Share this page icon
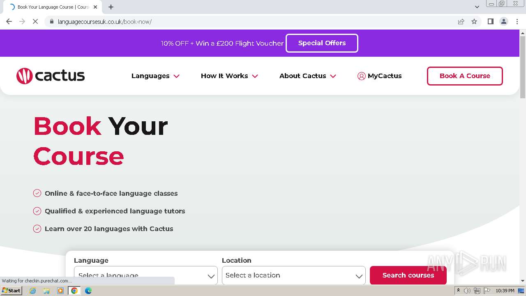The height and width of the screenshot is (296, 526). pyautogui.click(x=461, y=21)
